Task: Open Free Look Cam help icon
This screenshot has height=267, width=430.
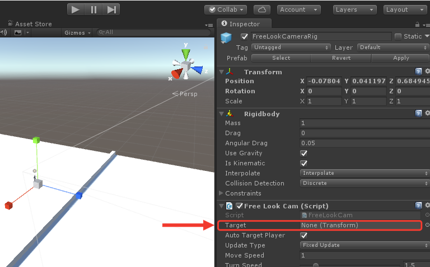Action: pyautogui.click(x=418, y=206)
